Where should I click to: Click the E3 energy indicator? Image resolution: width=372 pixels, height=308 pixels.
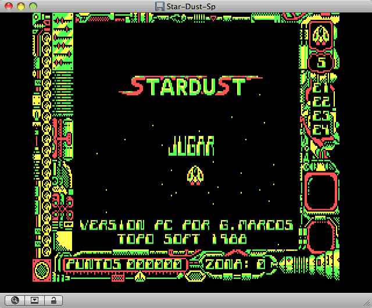321,116
